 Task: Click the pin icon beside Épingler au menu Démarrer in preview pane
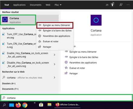66,51
